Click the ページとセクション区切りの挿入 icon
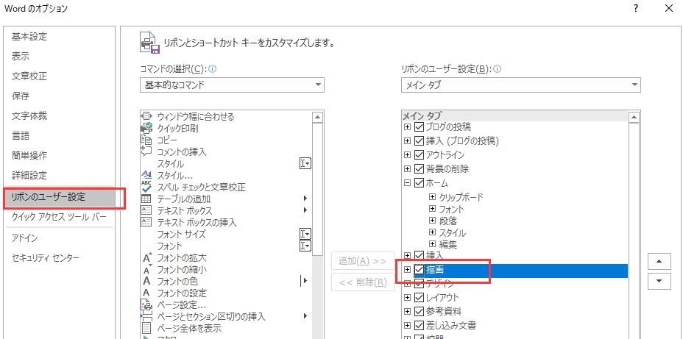This screenshot has width=683, height=339. (x=146, y=316)
